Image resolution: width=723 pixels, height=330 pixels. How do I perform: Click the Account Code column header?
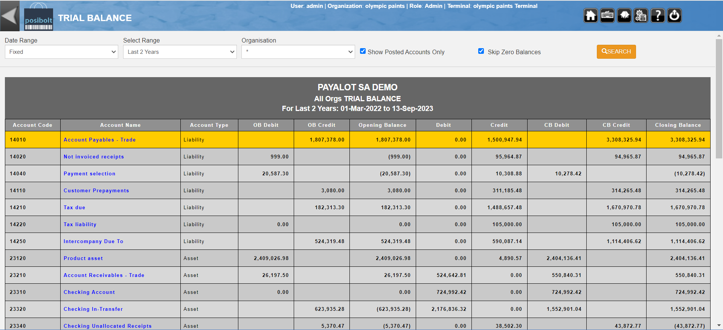[33, 125]
